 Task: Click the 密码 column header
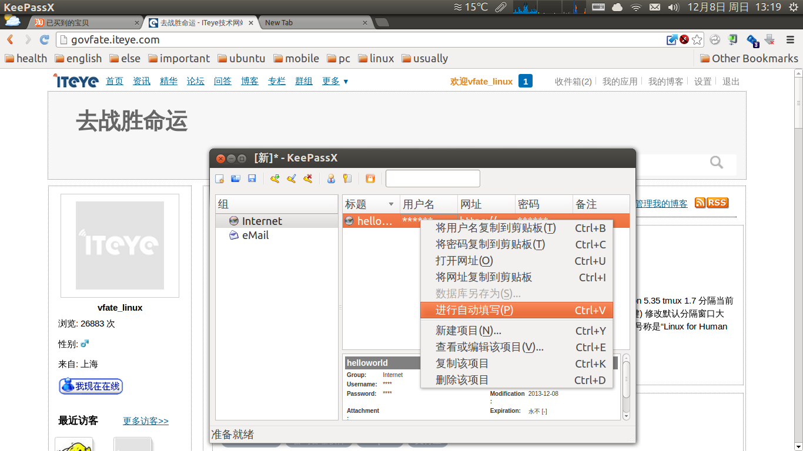coord(544,204)
